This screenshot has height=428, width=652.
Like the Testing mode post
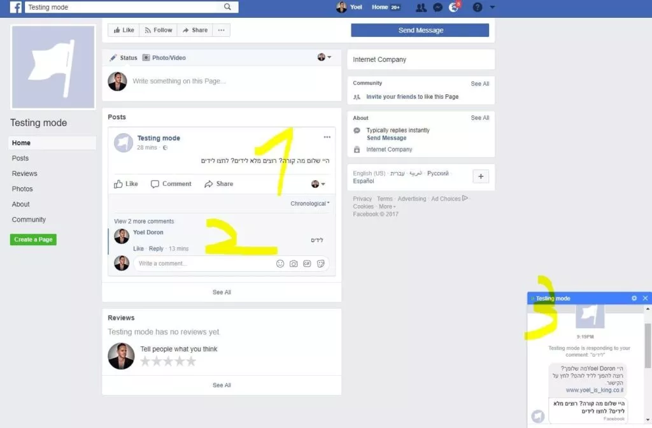pyautogui.click(x=126, y=184)
